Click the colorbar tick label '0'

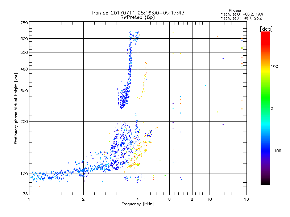click(x=272, y=109)
